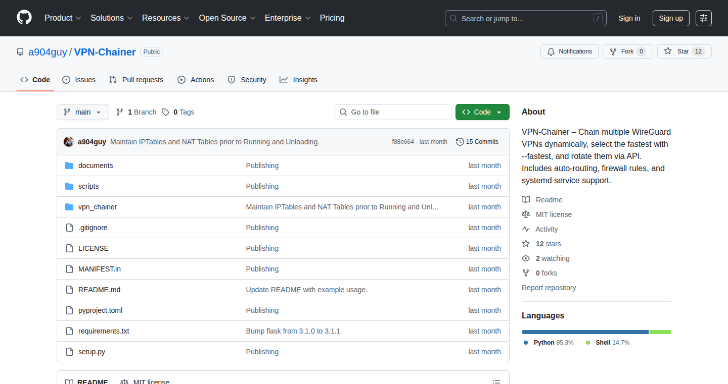Expand the Enterprise menu
Image resolution: width=728 pixels, height=384 pixels.
coord(288,18)
